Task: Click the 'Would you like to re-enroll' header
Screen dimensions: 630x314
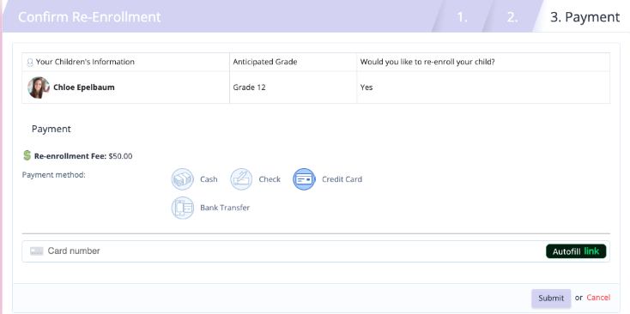Action: [x=483, y=62]
